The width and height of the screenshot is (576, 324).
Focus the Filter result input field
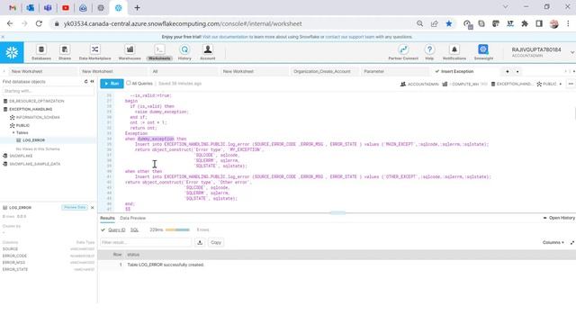tap(146, 242)
